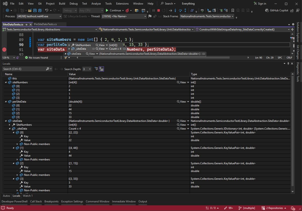
Task: Click the Open File folder icon
Action: [x=30, y=10]
